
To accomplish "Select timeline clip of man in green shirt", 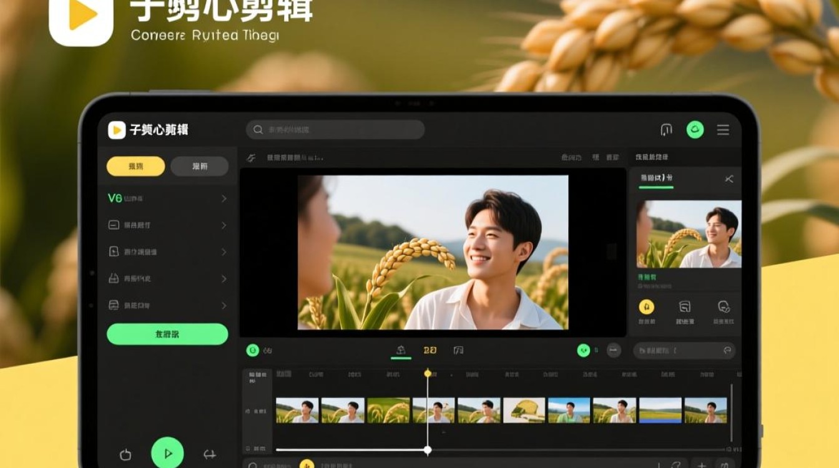I will [569, 411].
